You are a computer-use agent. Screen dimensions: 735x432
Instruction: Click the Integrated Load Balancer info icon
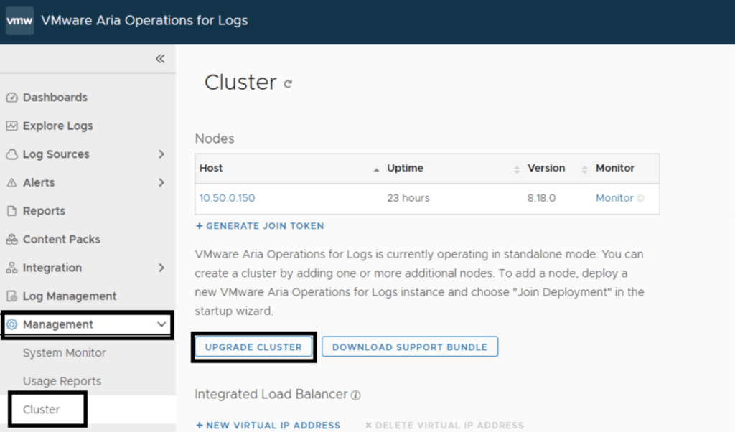(x=355, y=395)
